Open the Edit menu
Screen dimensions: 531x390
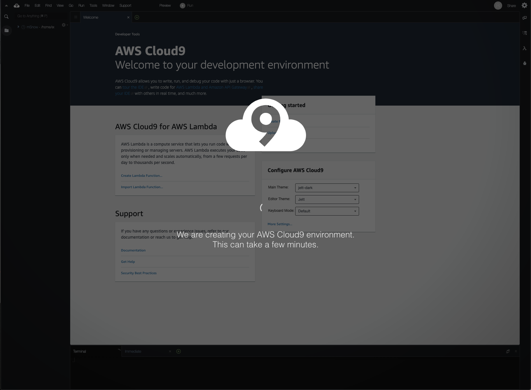coord(37,6)
